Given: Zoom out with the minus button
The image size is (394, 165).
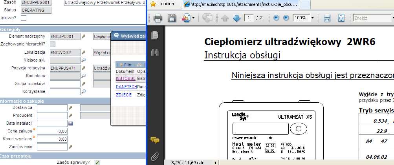Looking at the screenshot, I should [276, 18].
